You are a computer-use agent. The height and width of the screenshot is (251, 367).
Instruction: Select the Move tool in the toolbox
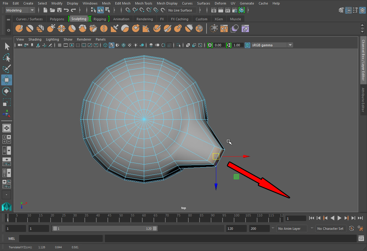click(7, 80)
